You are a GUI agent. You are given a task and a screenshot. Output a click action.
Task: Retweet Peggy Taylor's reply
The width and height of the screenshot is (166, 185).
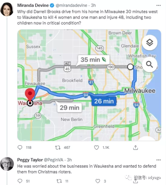[59, 181]
